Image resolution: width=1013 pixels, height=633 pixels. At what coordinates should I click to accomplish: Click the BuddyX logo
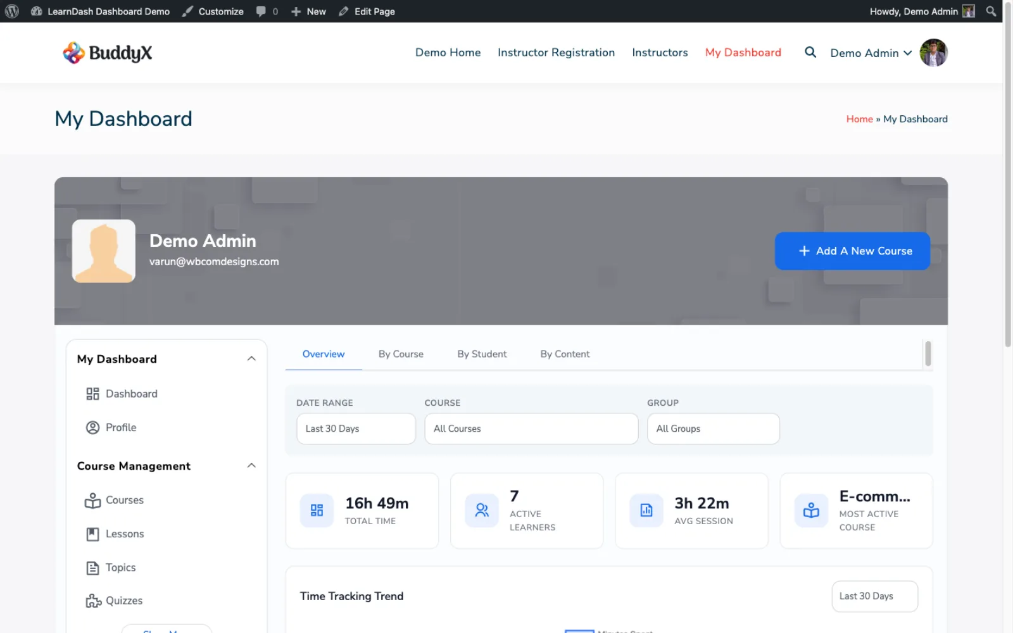[x=108, y=53]
